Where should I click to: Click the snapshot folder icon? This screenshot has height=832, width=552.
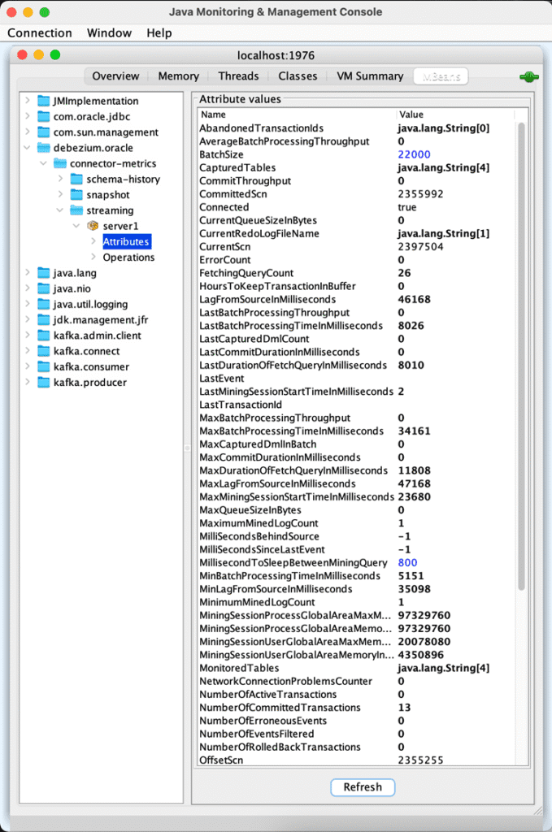tap(77, 195)
